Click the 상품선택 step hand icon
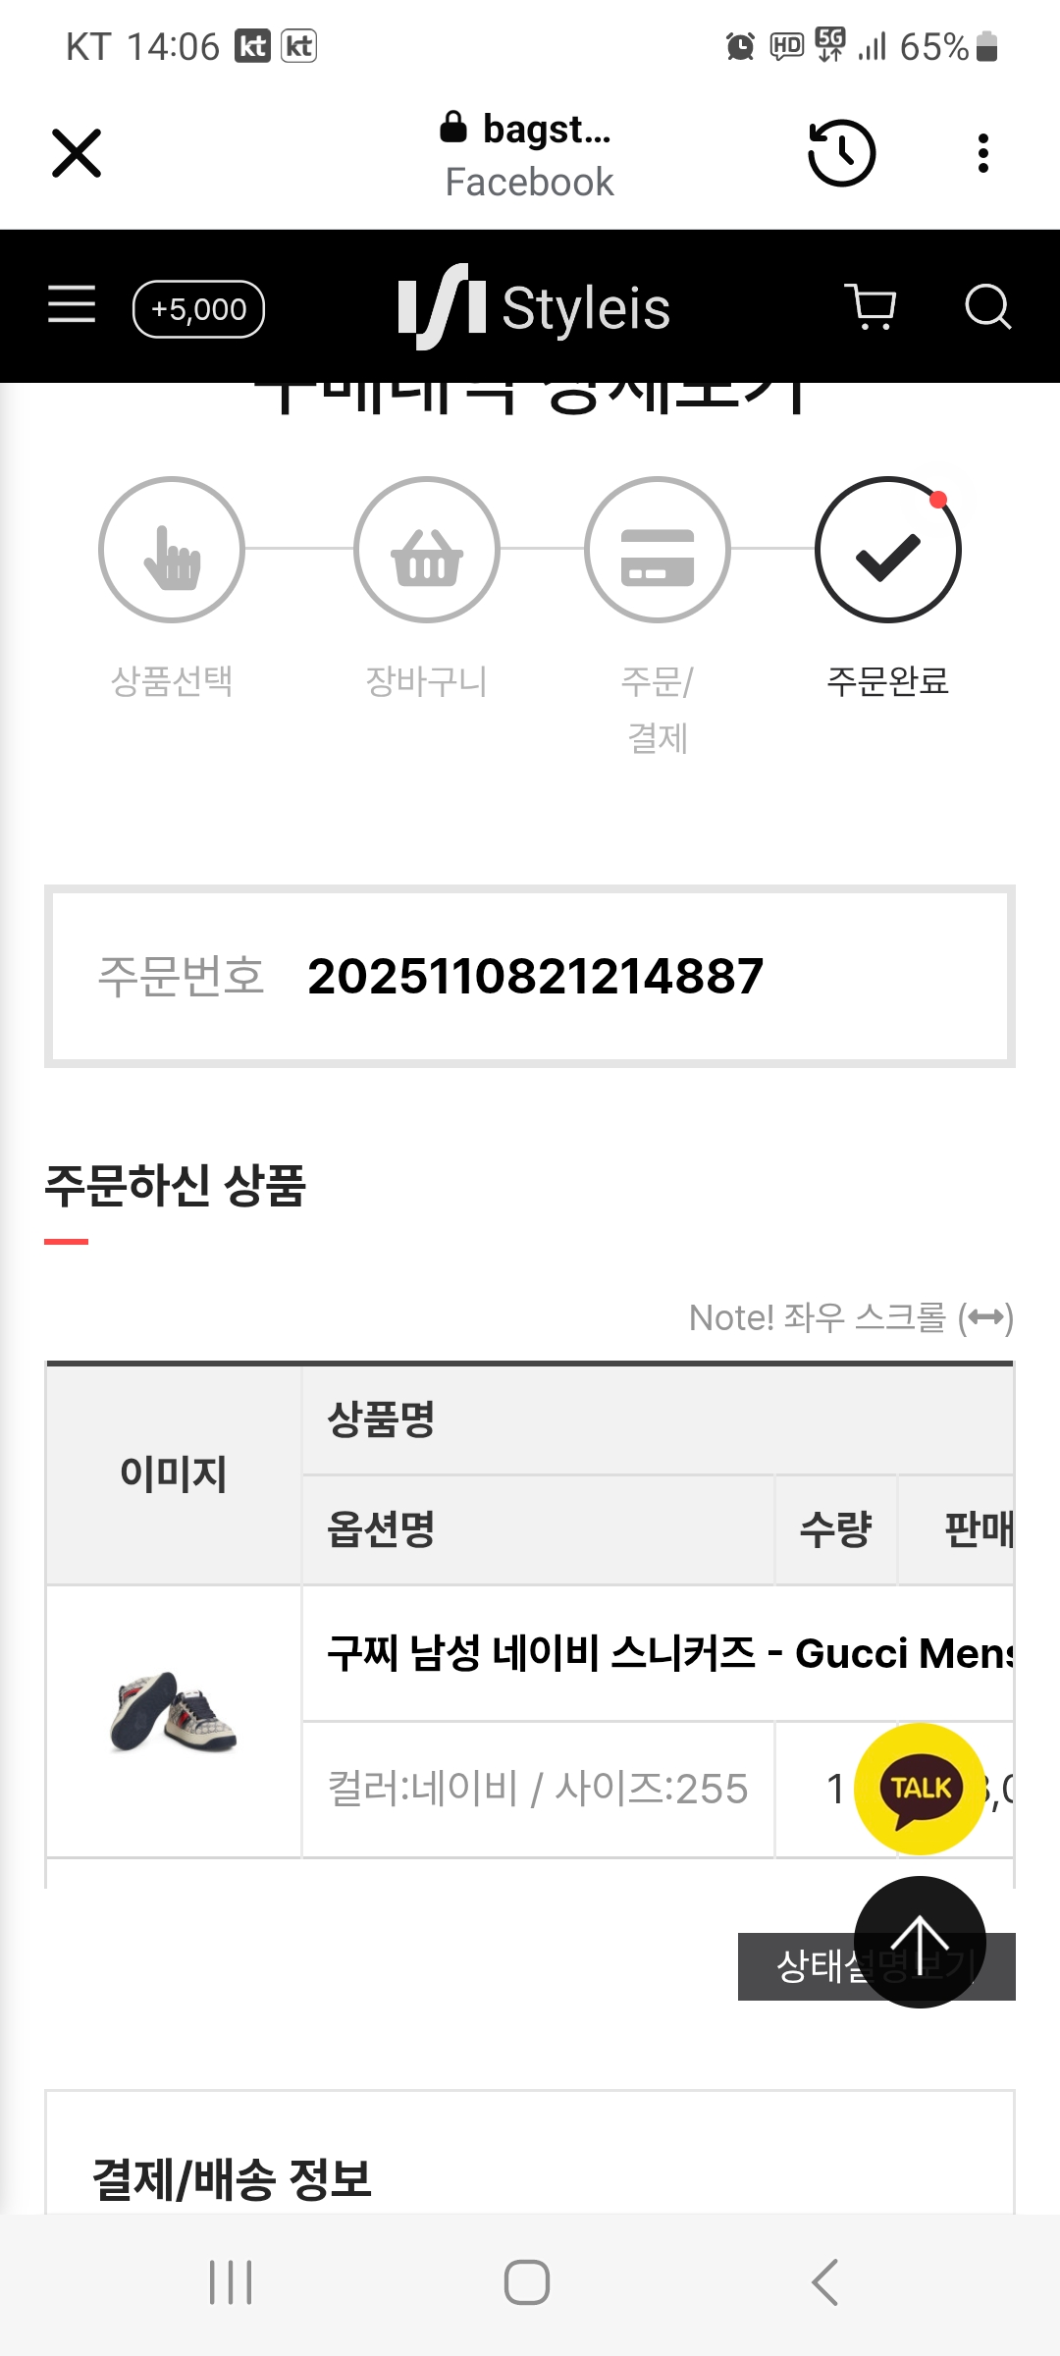 [172, 550]
